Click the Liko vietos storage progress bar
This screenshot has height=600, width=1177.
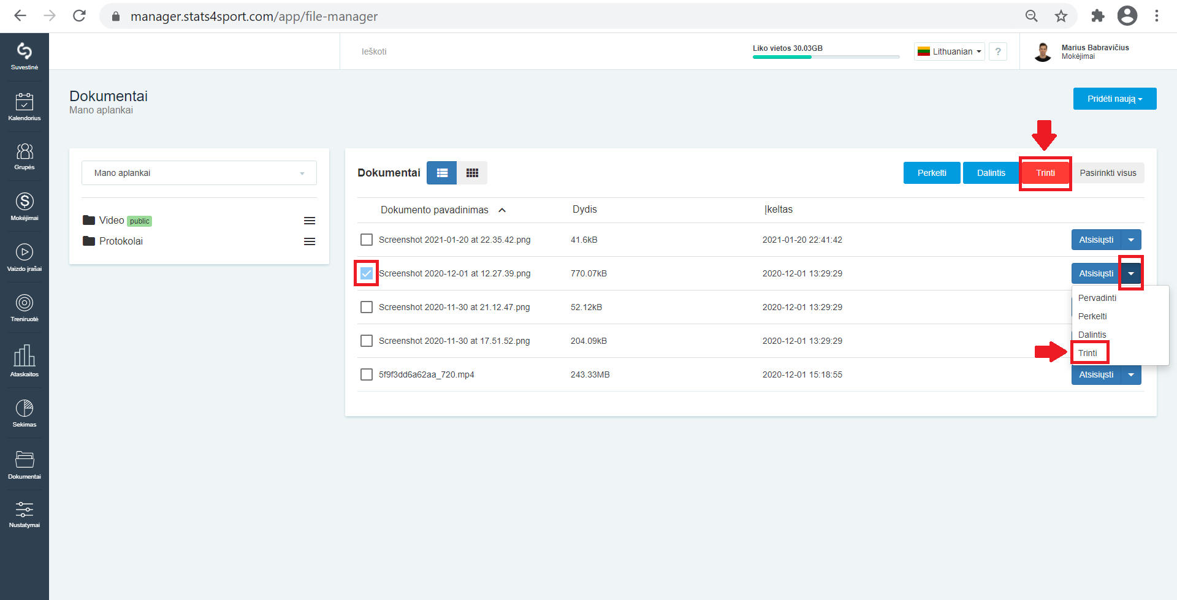pos(826,57)
